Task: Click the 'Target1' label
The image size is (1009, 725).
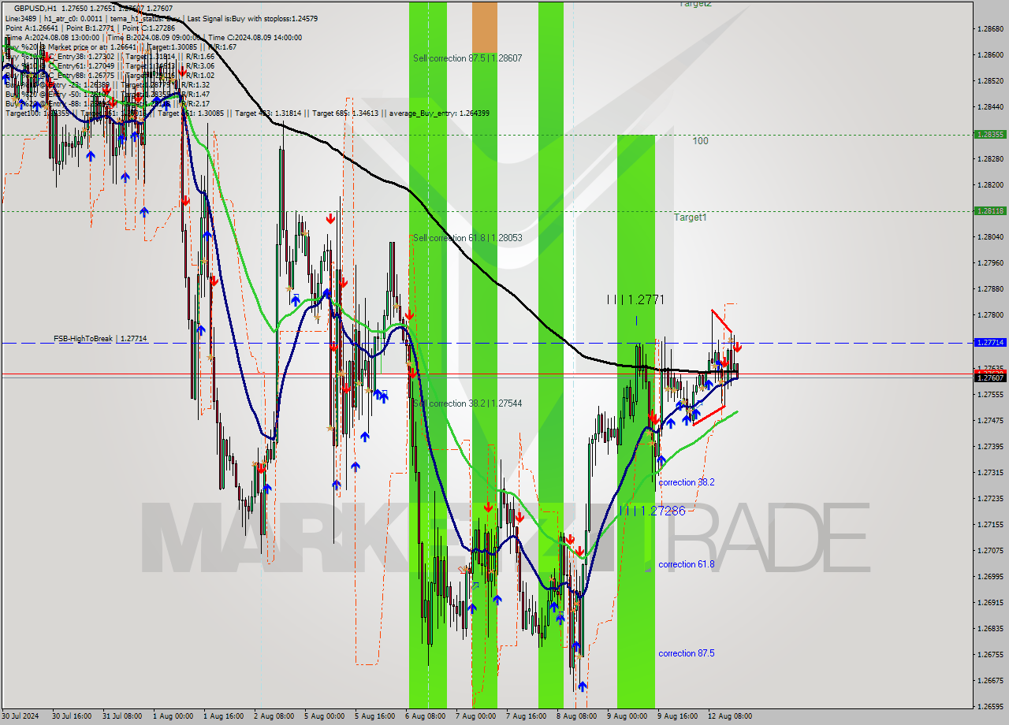Action: point(690,217)
